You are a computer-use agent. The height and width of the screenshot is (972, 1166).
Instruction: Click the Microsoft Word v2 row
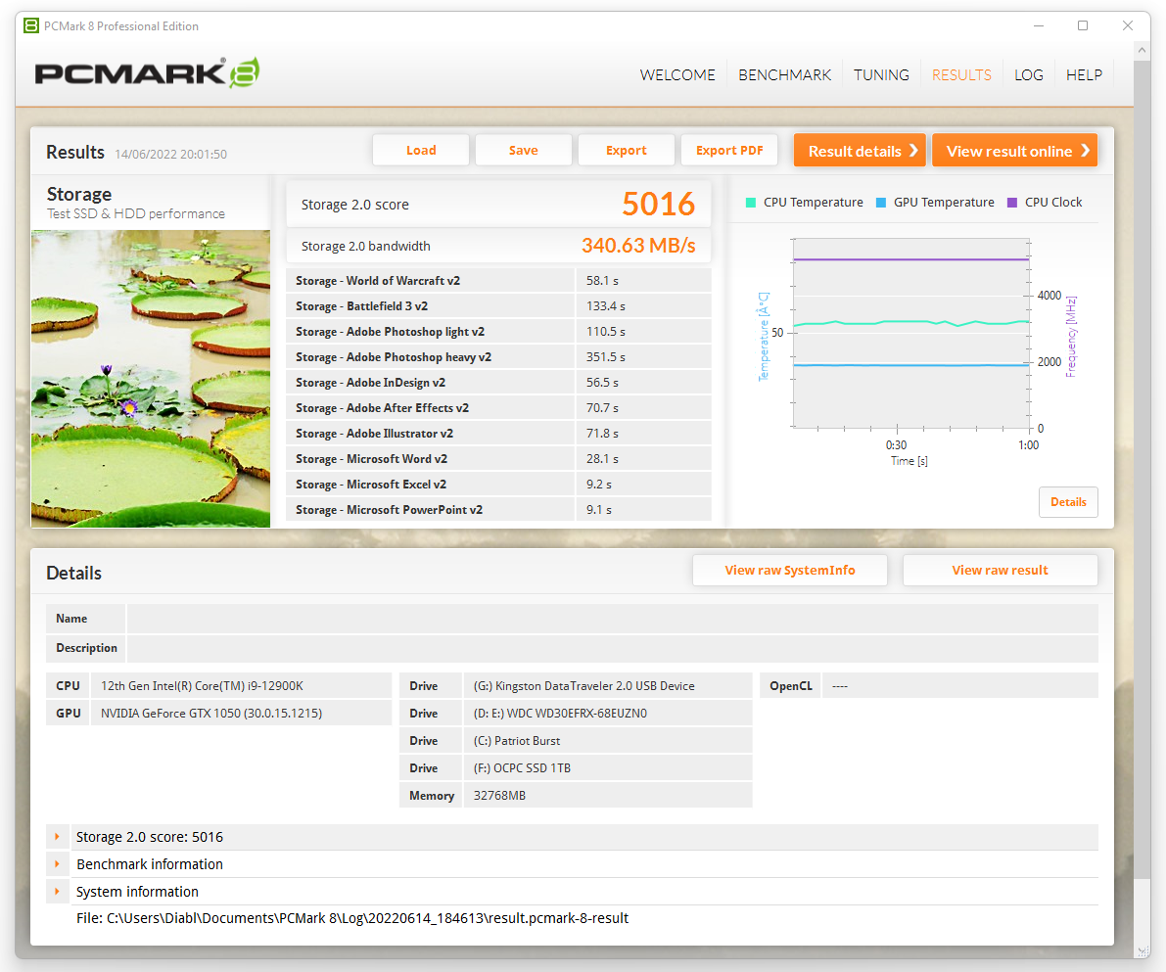[498, 459]
